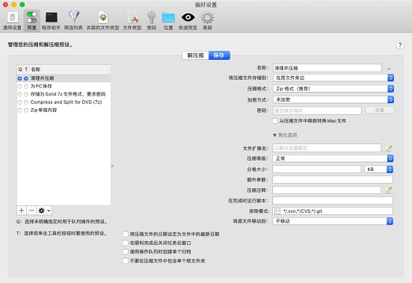Viewport: 412px width, 283px height.
Task: Select the Zip 单独内容 preset row
Action: [64, 111]
